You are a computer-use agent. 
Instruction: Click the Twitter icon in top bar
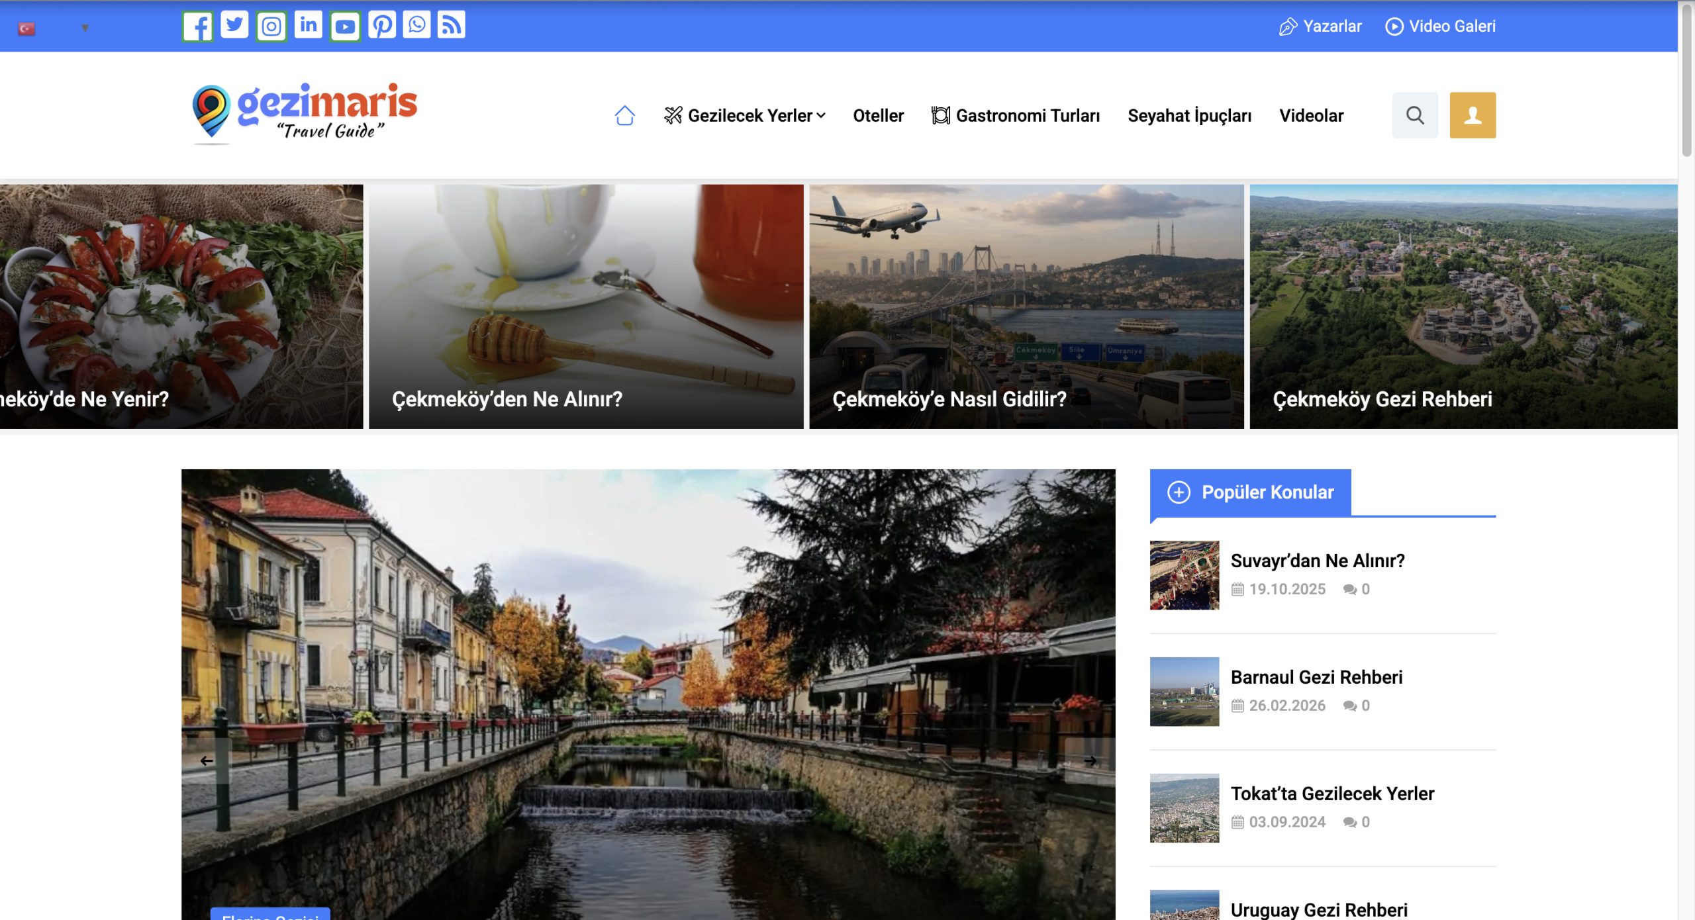click(234, 25)
